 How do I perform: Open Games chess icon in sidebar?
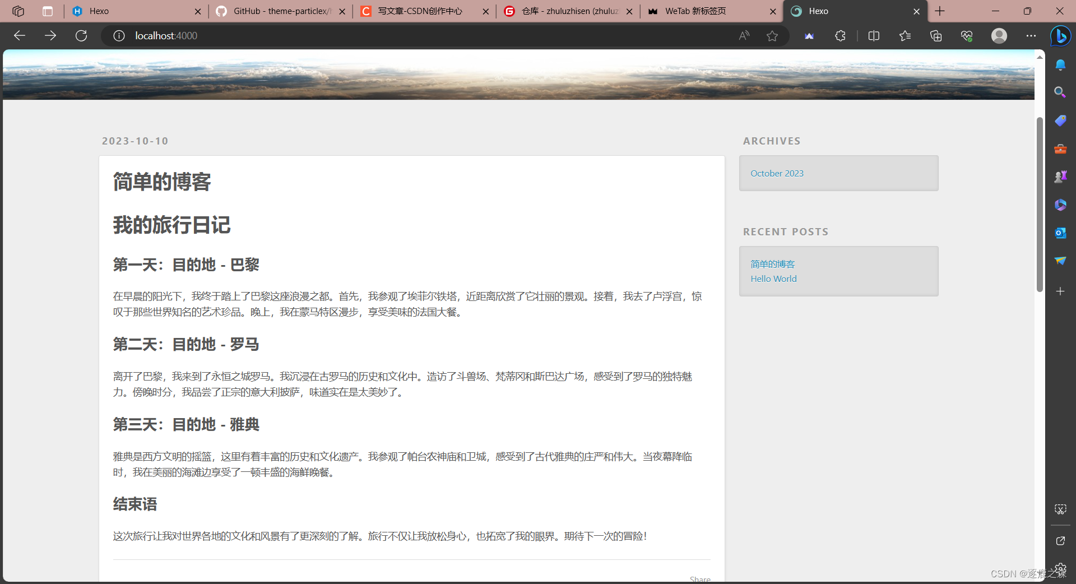[1060, 177]
